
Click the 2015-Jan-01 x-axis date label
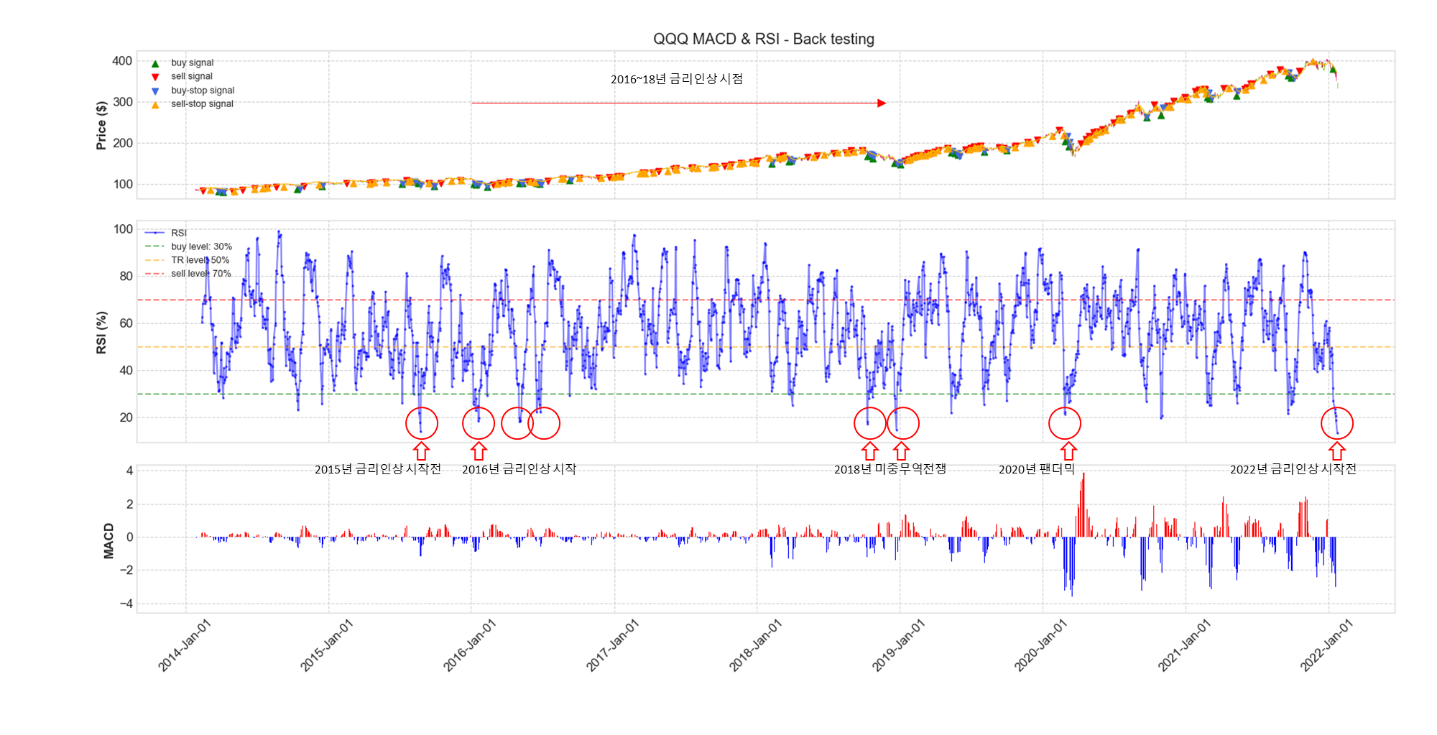(327, 645)
